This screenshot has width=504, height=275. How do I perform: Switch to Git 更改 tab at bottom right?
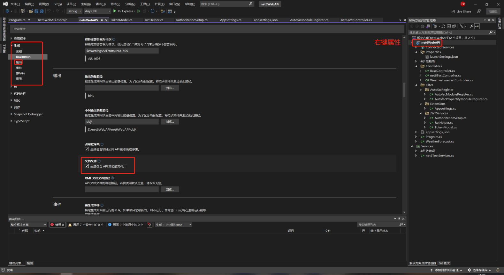tap(444, 263)
